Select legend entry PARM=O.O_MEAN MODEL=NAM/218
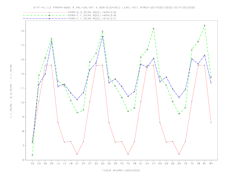Screen dimensions: 230x178 coord(92,12)
